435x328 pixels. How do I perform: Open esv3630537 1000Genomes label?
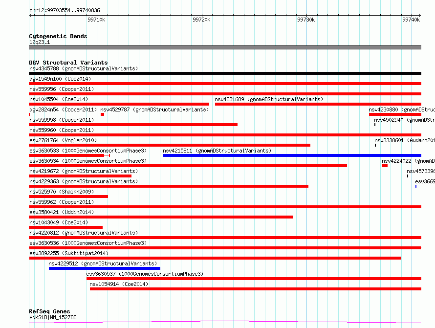[x=145, y=274]
